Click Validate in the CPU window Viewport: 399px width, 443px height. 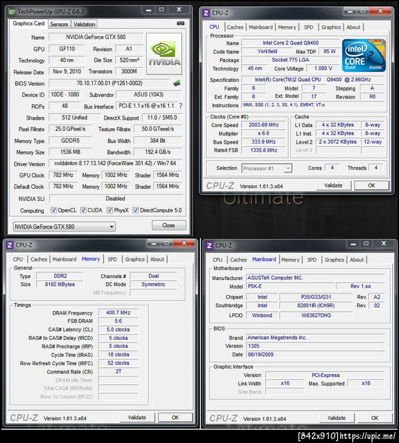[333, 186]
